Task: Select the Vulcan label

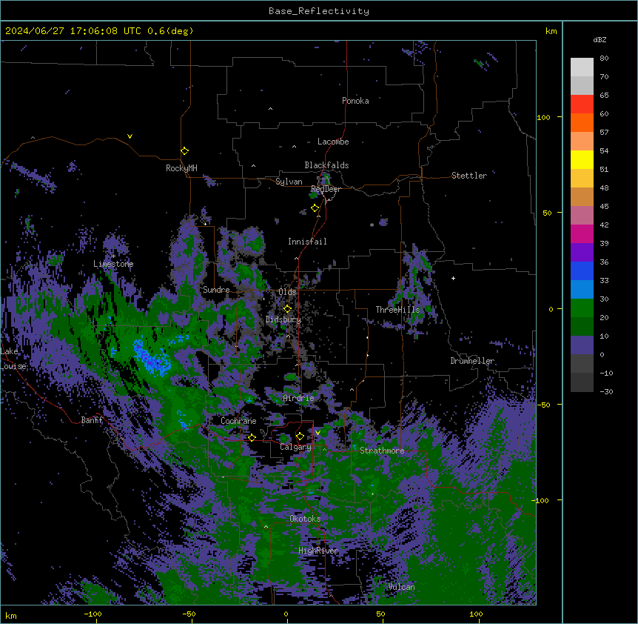Action: tap(401, 587)
